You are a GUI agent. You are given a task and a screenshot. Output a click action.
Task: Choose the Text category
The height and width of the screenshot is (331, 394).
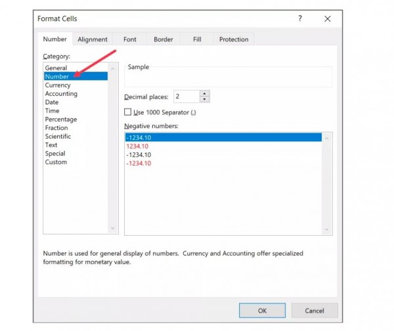pos(76,144)
